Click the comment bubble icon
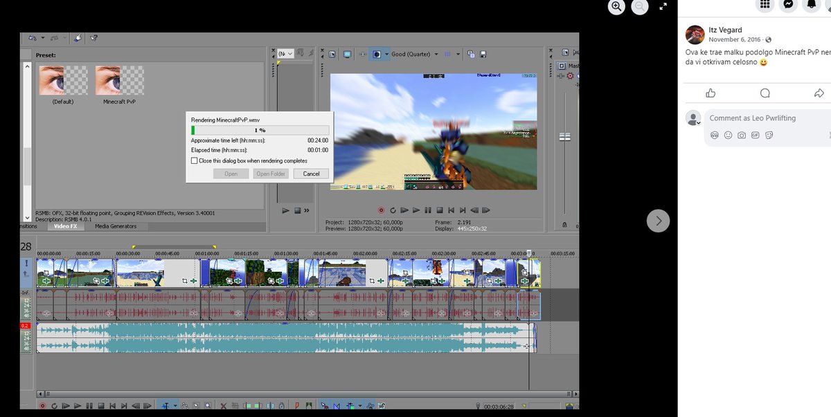The image size is (831, 417). 765,93
